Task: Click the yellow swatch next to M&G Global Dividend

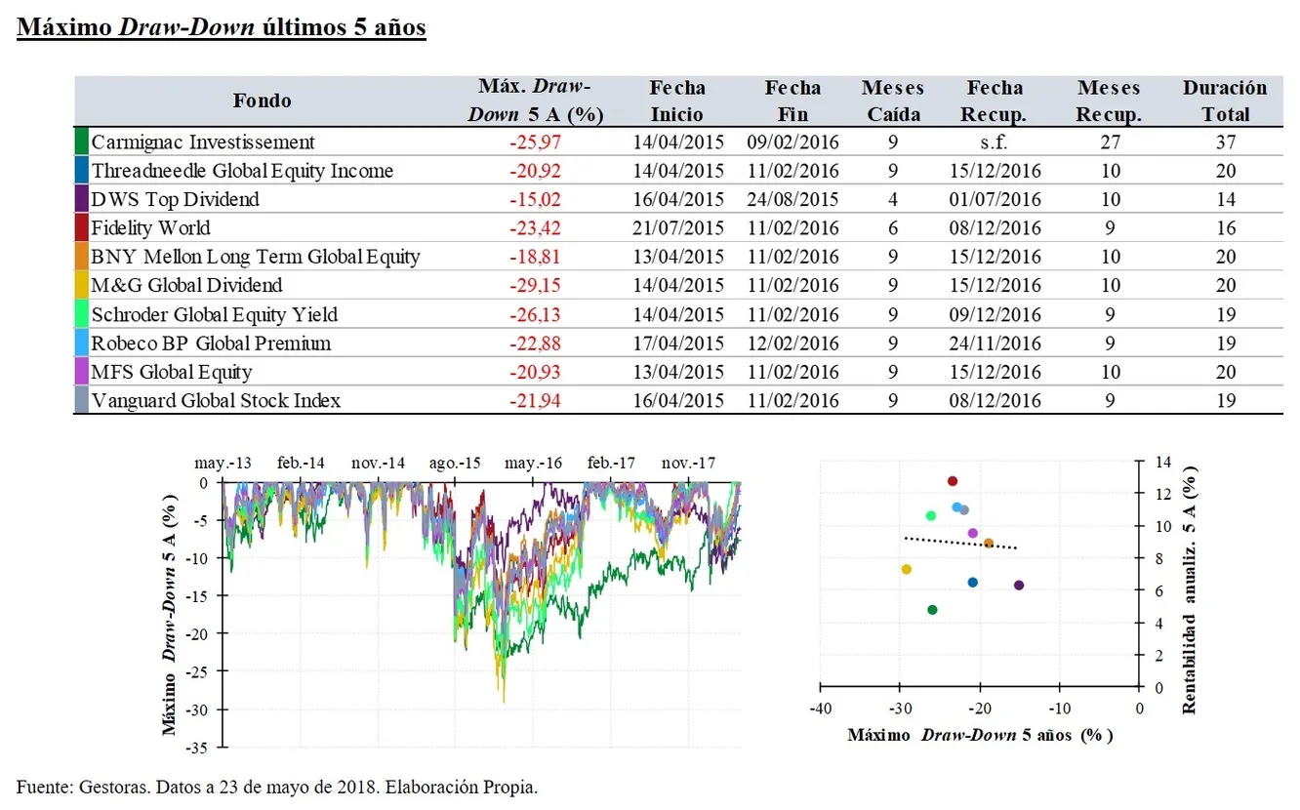Action: coord(81,286)
